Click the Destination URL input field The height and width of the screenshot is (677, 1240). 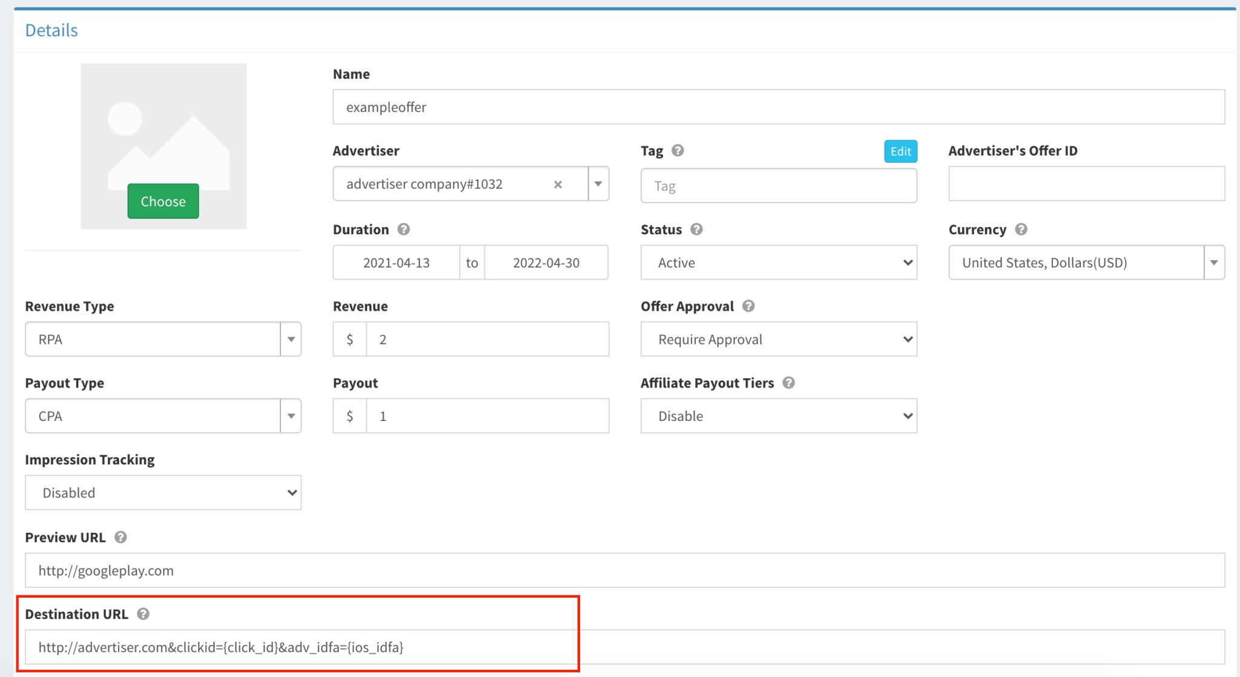[x=625, y=647]
